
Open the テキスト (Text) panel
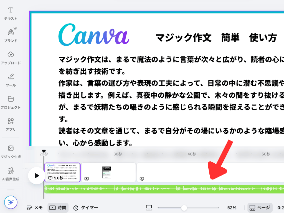(x=11, y=14)
